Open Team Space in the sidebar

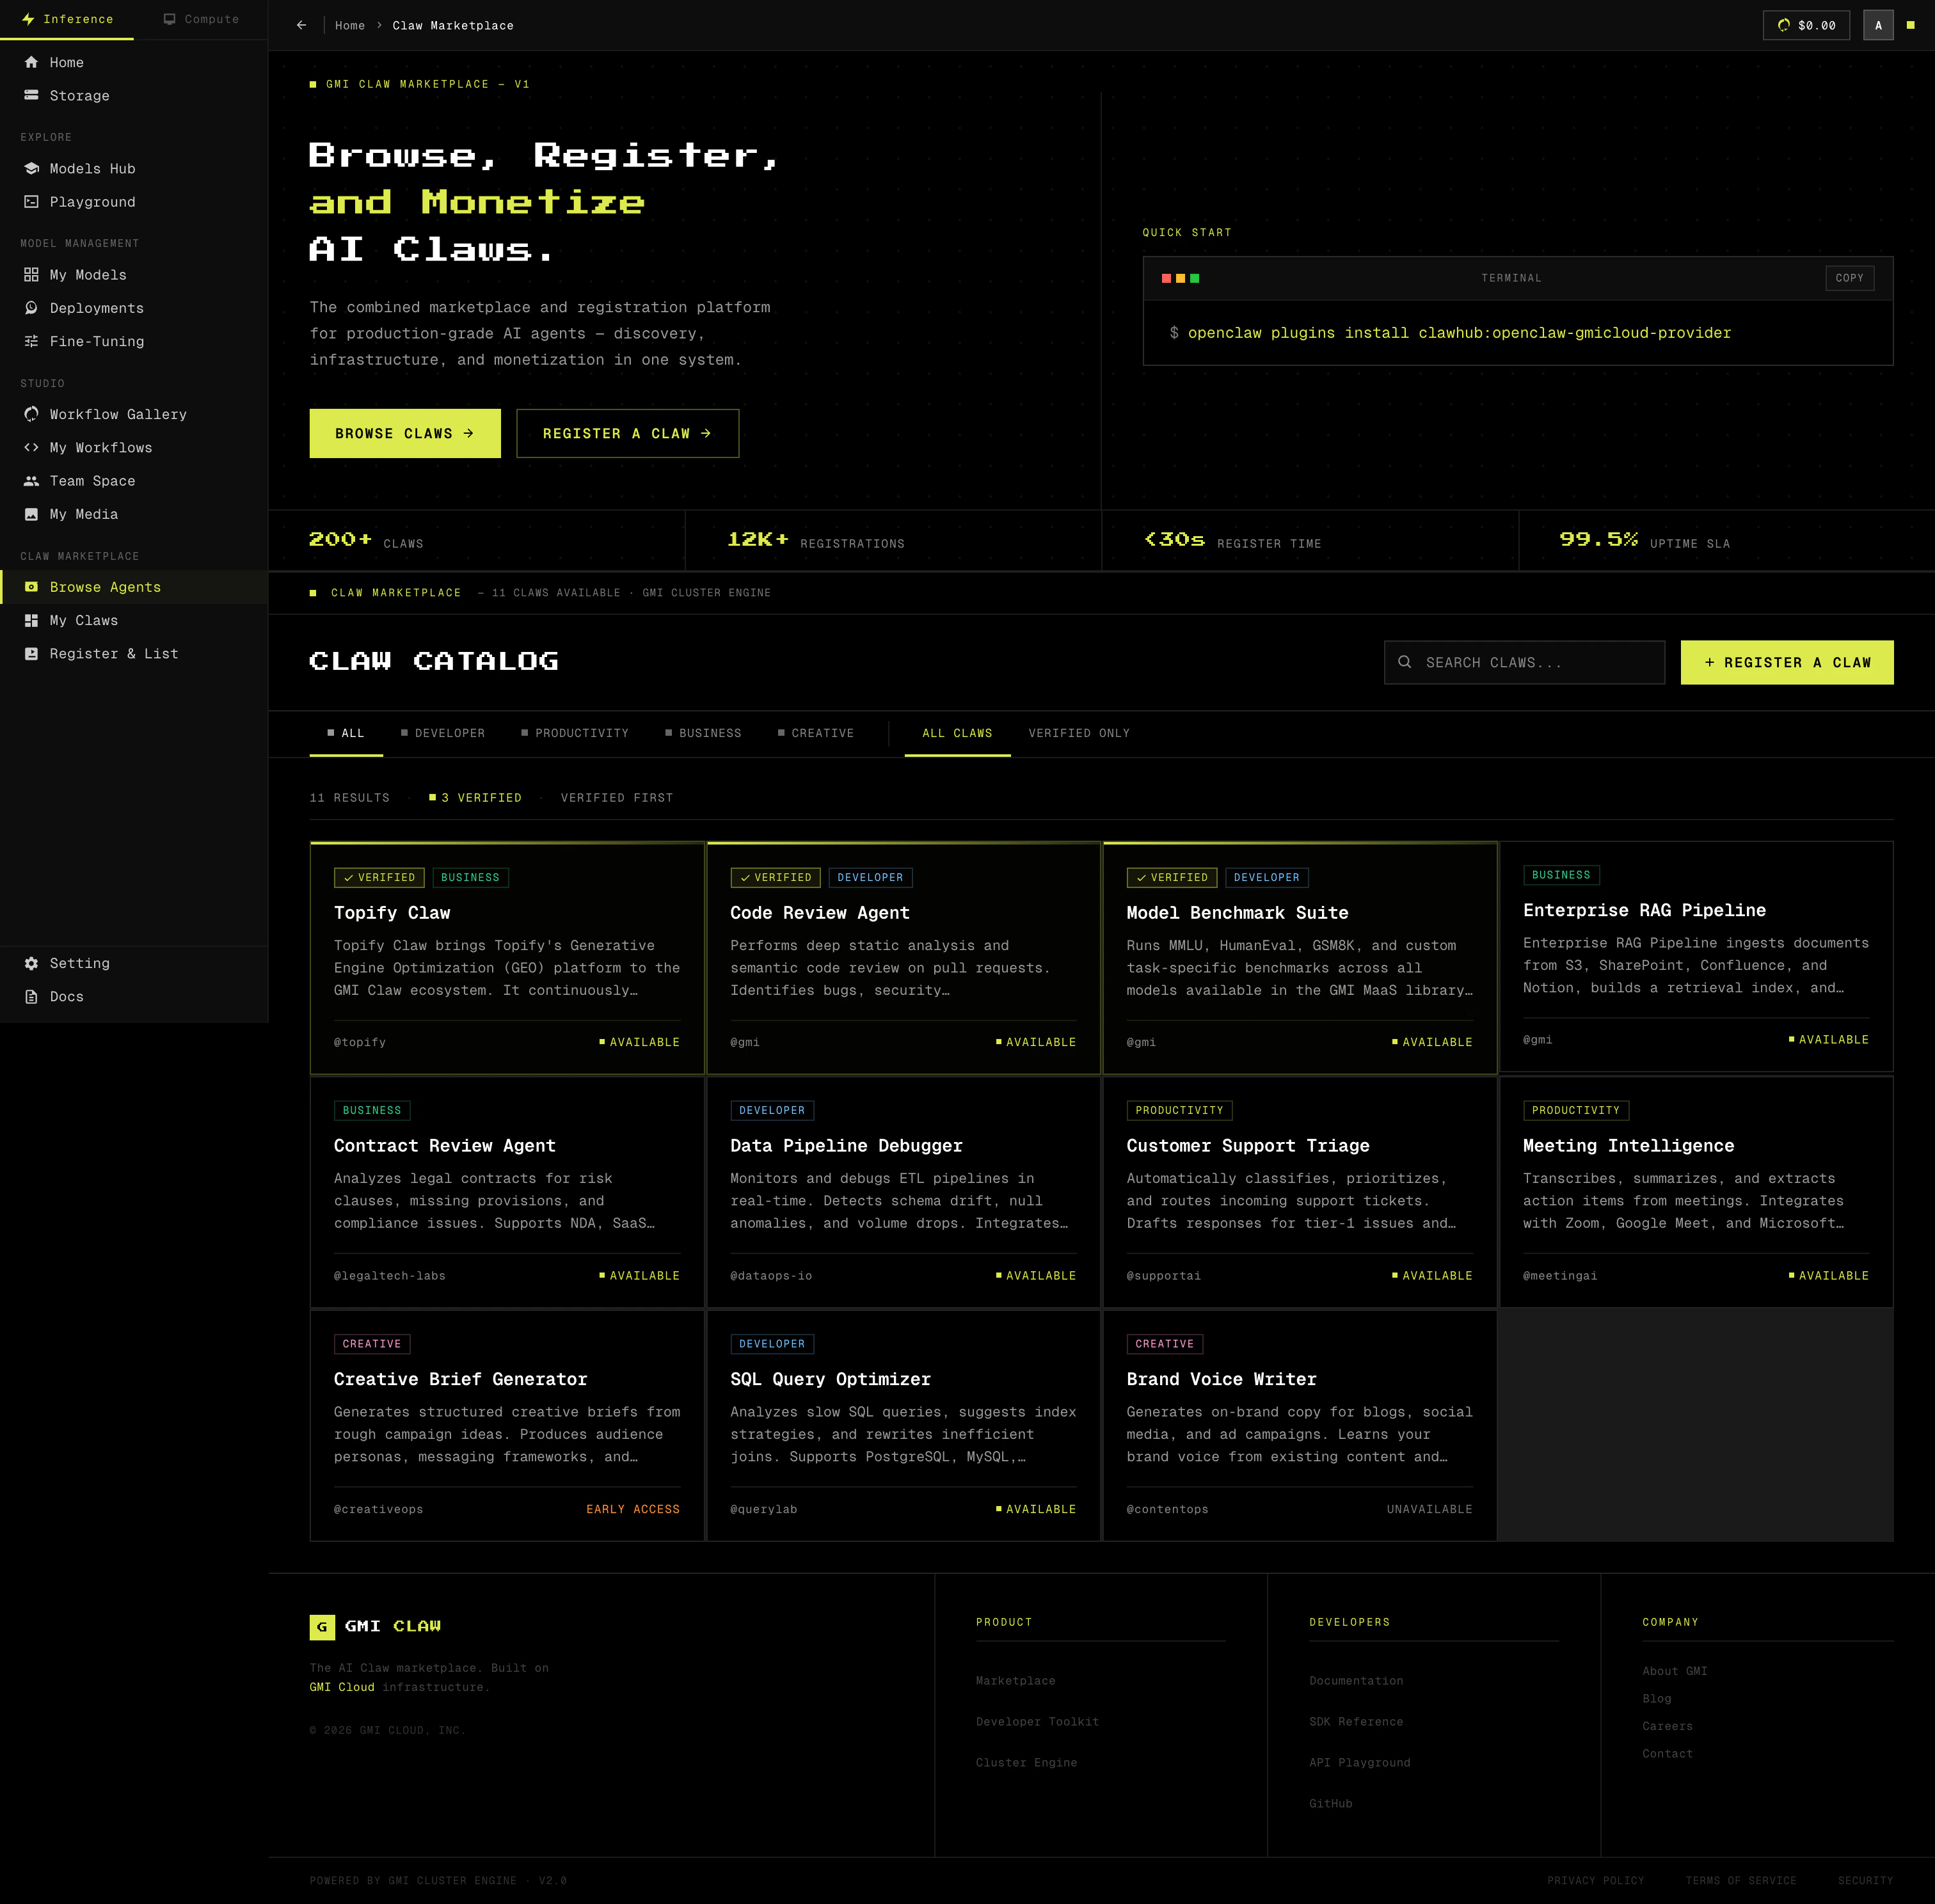[x=92, y=481]
